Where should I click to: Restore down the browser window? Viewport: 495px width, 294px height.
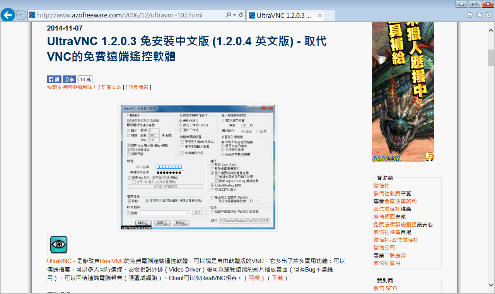[x=475, y=4]
